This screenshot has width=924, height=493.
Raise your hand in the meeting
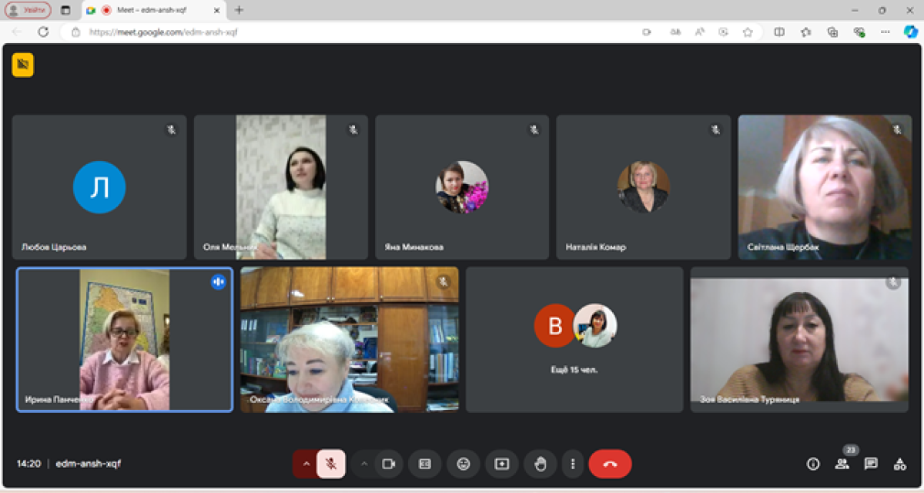tap(541, 464)
